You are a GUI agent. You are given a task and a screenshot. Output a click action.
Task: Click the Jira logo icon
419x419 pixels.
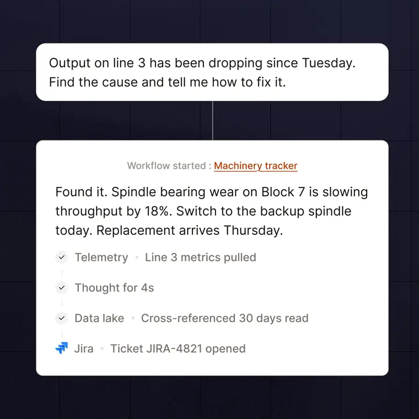pyautogui.click(x=61, y=348)
